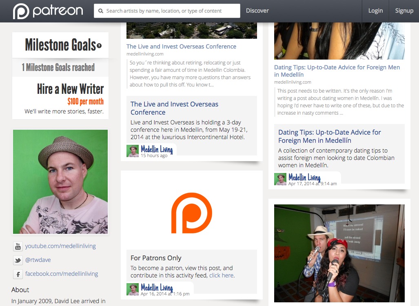Click the green-background profile photo
419x306 pixels.
(60, 182)
